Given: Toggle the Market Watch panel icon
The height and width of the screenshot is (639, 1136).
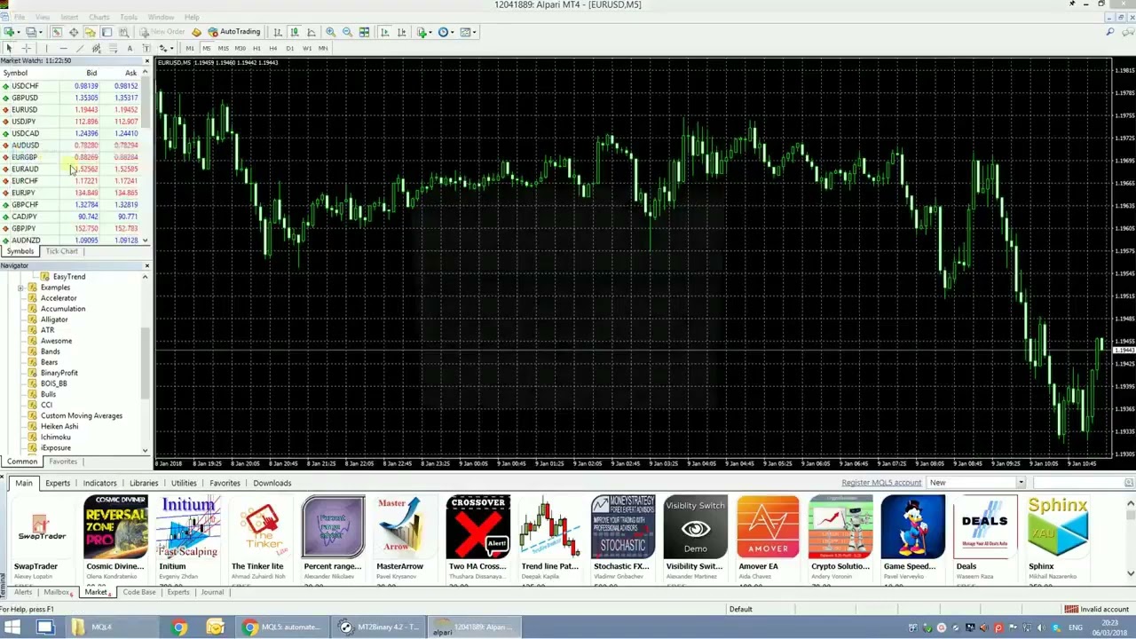Looking at the screenshot, I should [x=57, y=32].
